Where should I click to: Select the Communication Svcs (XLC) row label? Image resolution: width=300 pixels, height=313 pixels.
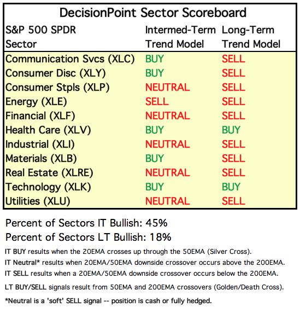tap(70, 59)
